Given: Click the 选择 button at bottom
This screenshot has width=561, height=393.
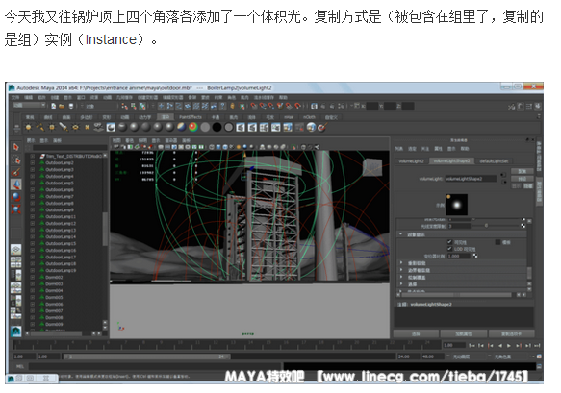Looking at the screenshot, I should [x=416, y=333].
